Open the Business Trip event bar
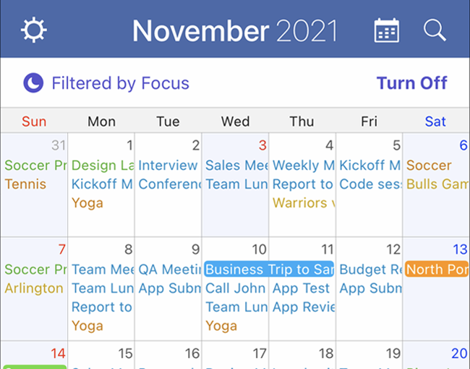Screen dimensions: 470x369 tap(269, 269)
